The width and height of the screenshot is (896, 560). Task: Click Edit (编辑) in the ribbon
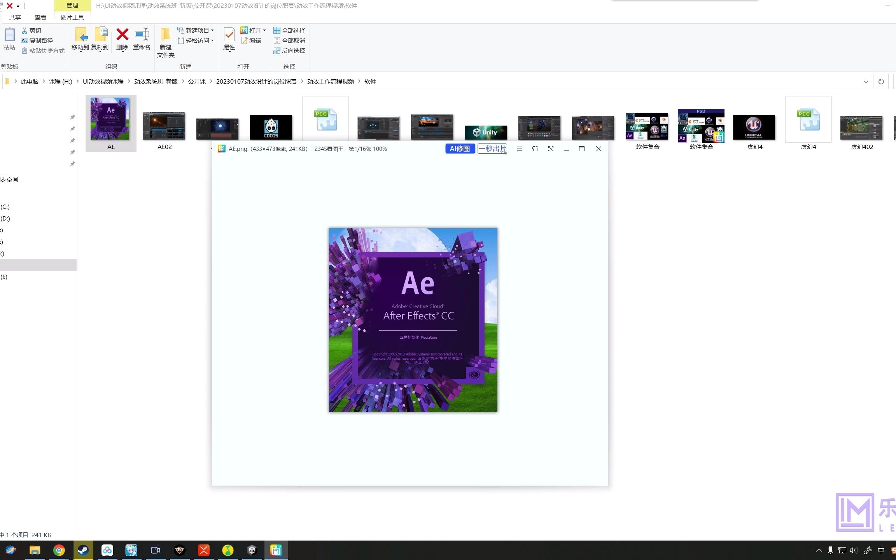(x=251, y=40)
